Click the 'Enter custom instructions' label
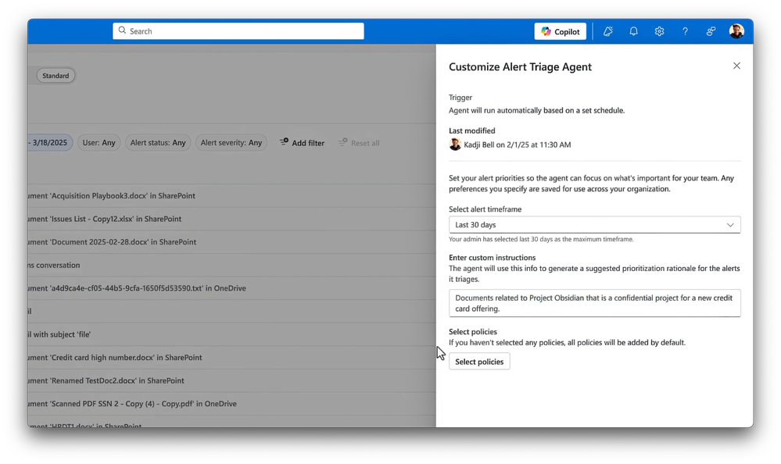Screen dimensions: 781x464 click(492, 258)
